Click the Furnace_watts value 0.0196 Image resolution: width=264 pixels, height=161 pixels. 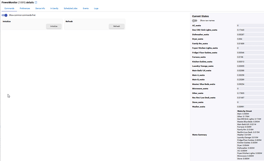(x=249, y=57)
